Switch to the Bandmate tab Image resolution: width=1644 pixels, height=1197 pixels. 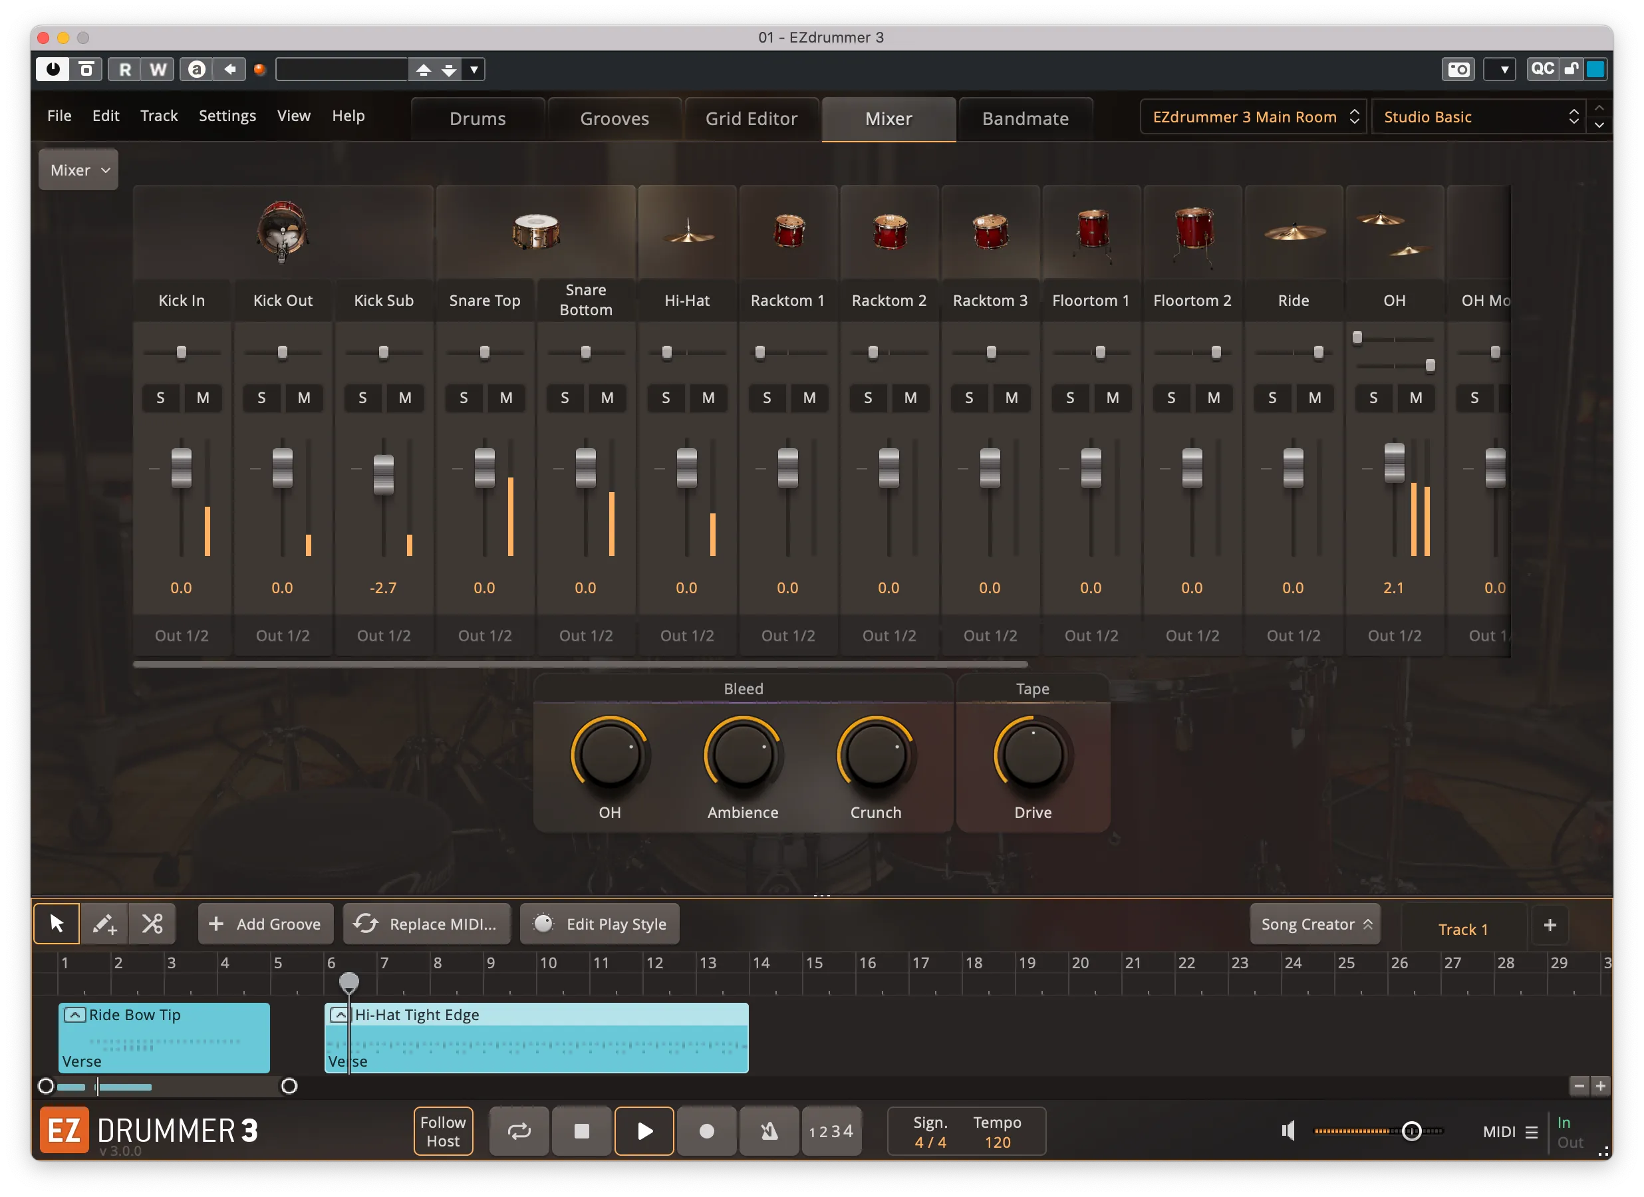[x=1026, y=118]
